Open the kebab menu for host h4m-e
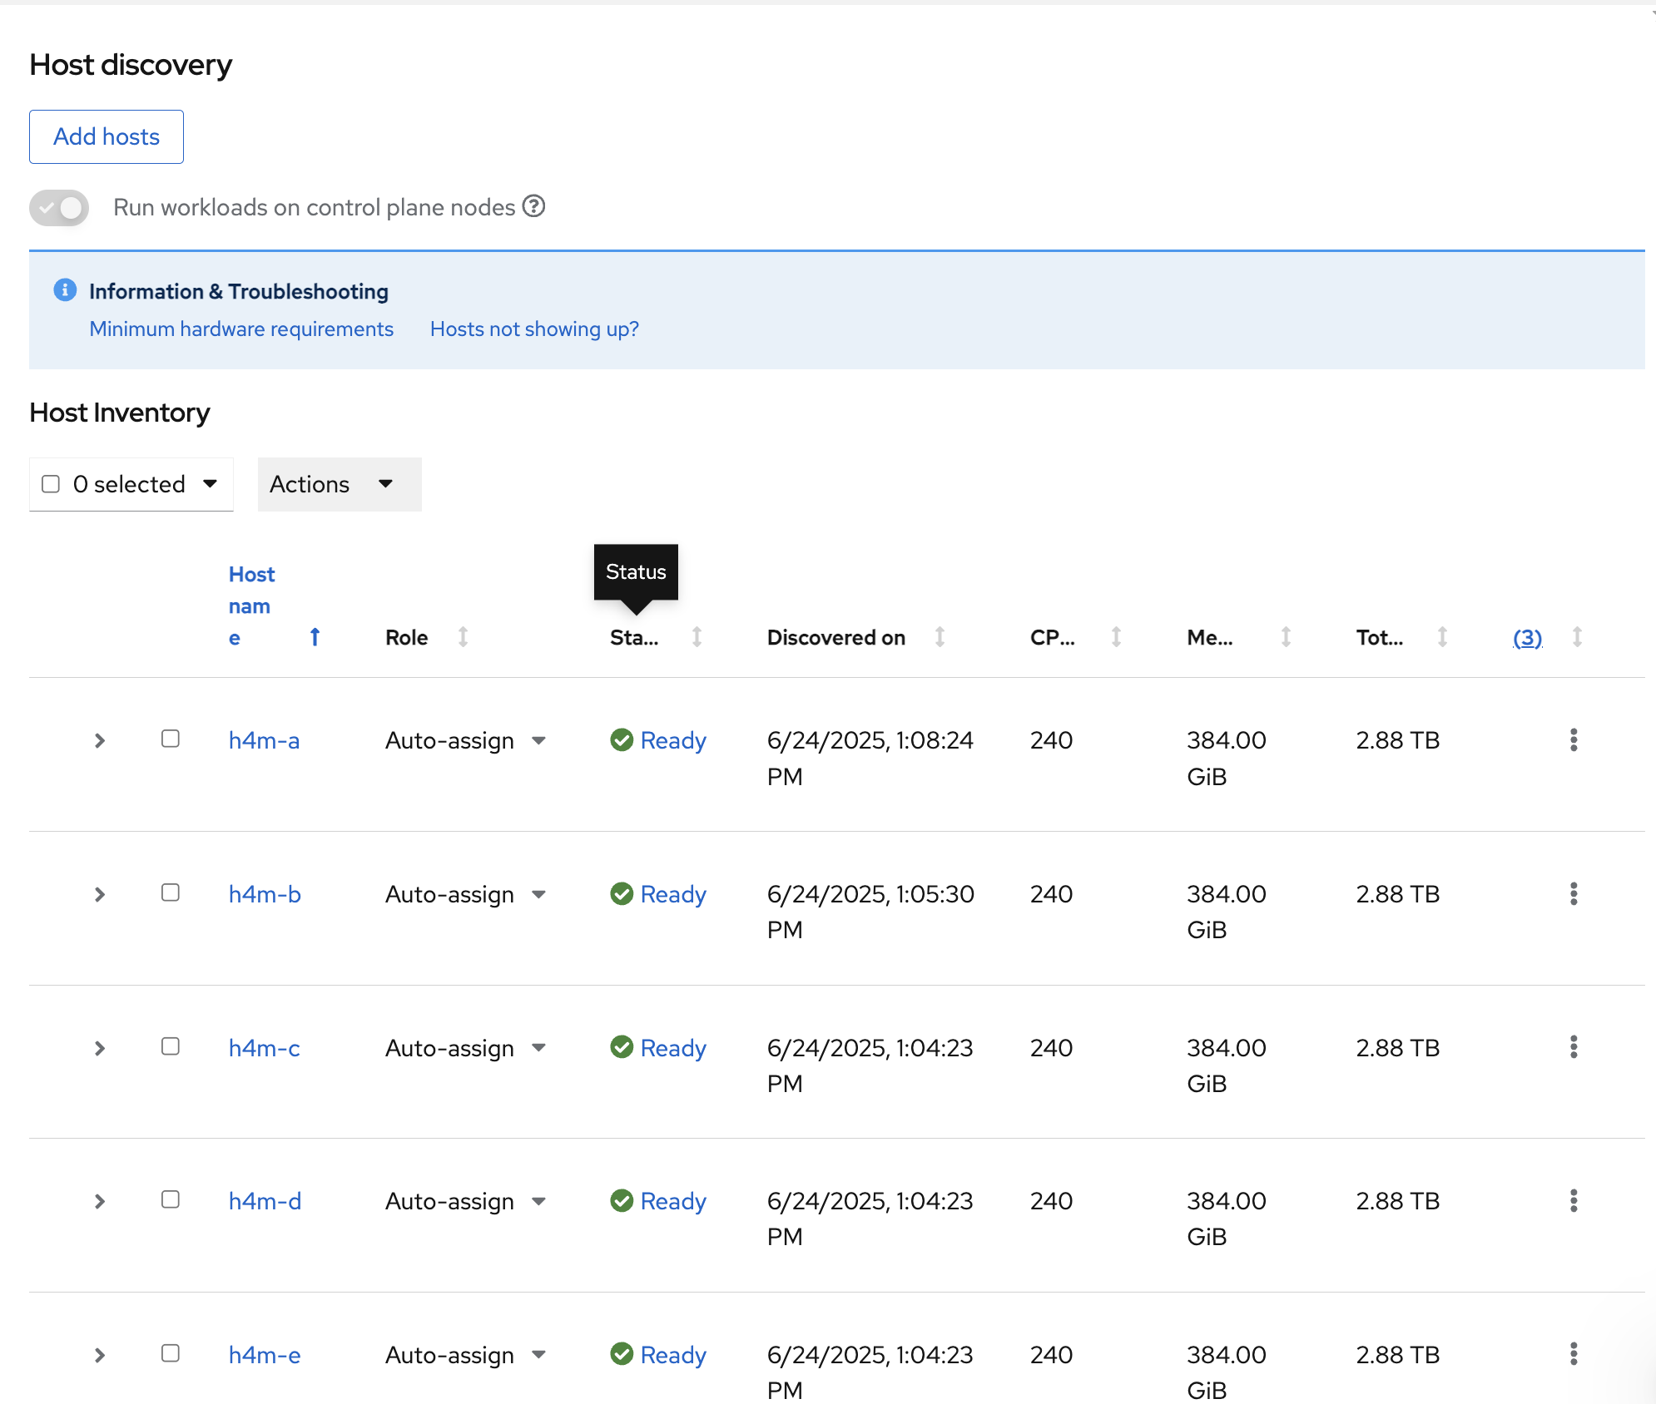 click(x=1574, y=1355)
